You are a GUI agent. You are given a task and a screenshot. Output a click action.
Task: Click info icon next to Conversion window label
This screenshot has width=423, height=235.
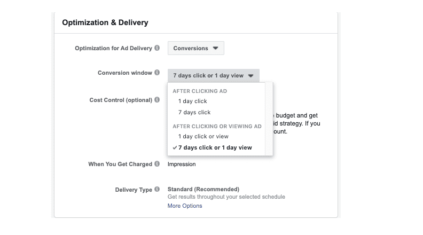coord(157,73)
